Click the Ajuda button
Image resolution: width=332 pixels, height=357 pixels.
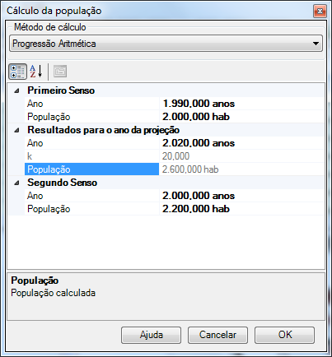(x=151, y=335)
